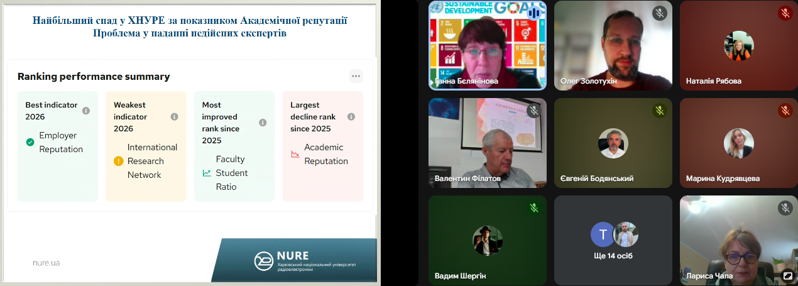Click the NURE logo on the slide footer
Screen dimensions: 798x286
263,261
